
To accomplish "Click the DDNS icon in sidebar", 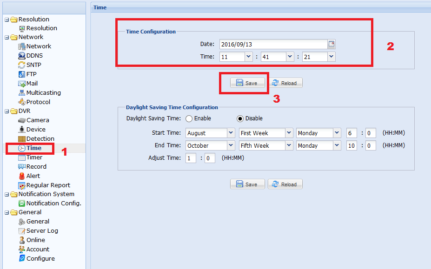I will (22, 56).
